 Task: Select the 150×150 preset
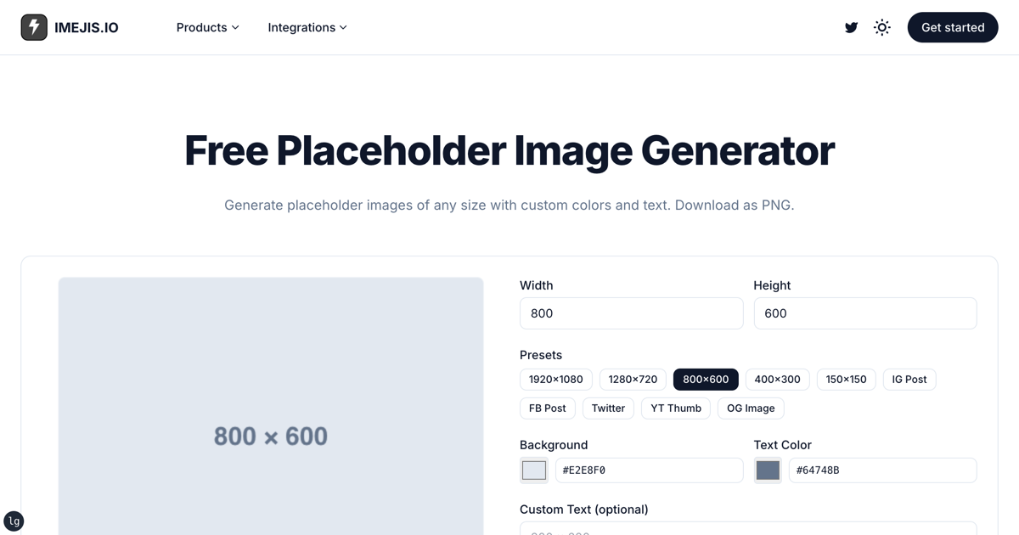coord(846,379)
